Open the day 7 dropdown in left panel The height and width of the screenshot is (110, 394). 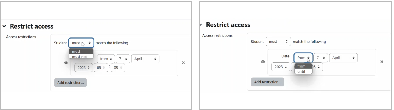click(123, 59)
